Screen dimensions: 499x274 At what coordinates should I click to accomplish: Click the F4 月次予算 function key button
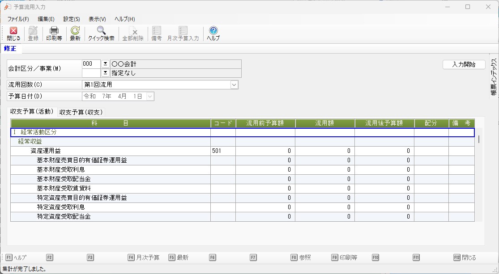pyautogui.click(x=144, y=257)
